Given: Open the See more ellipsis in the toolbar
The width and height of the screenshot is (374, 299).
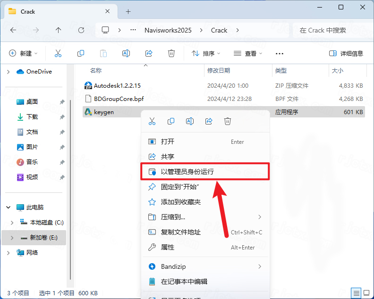Looking at the screenshot, I should tap(279, 54).
